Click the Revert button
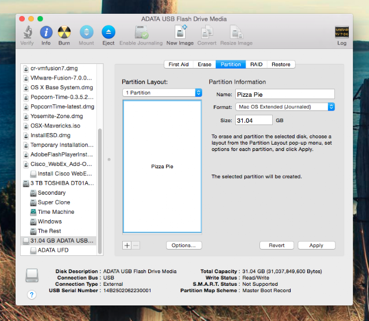This screenshot has width=369, height=321. [277, 246]
